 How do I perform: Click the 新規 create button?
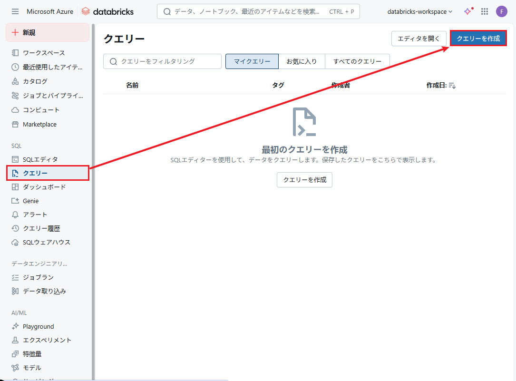click(47, 32)
